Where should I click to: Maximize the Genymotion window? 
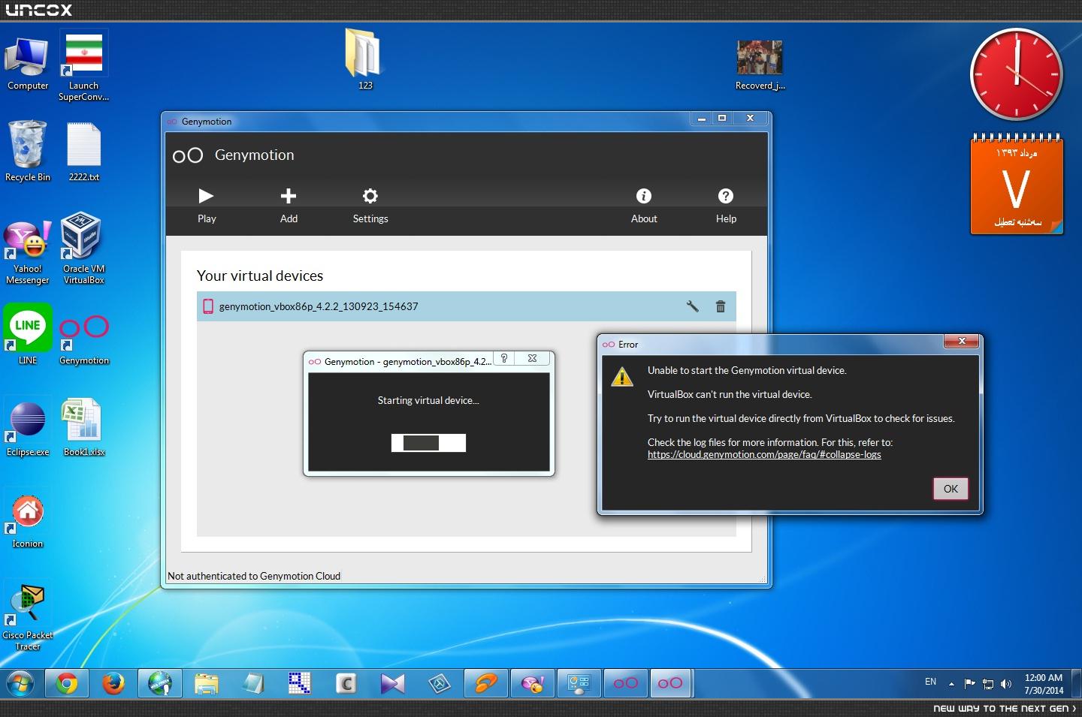[722, 119]
